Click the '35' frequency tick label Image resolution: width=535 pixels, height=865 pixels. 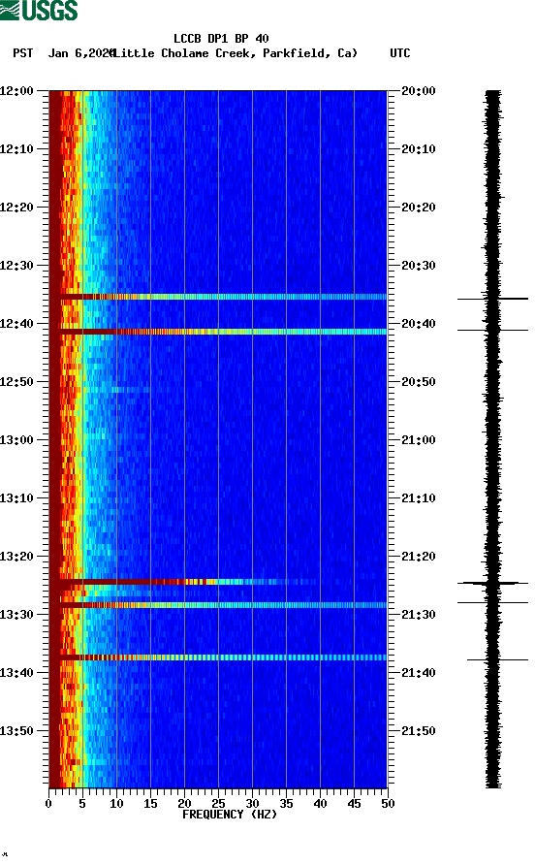(286, 804)
